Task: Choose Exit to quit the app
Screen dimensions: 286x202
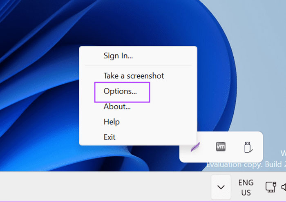Action: click(138, 137)
